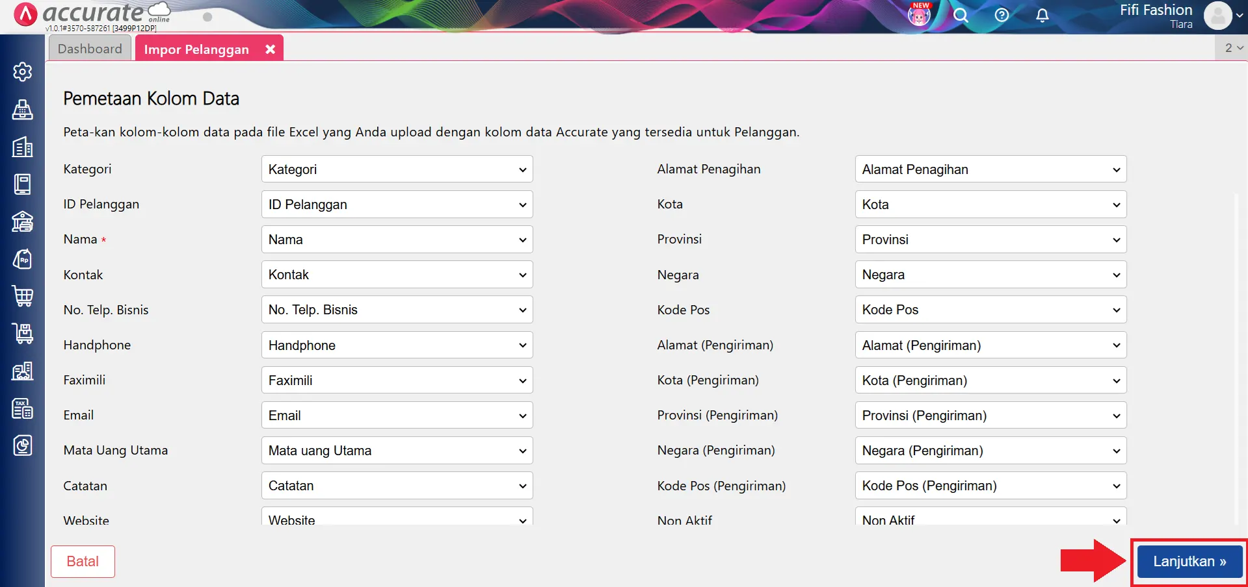
Task: Click the Batal button
Action: 82,560
